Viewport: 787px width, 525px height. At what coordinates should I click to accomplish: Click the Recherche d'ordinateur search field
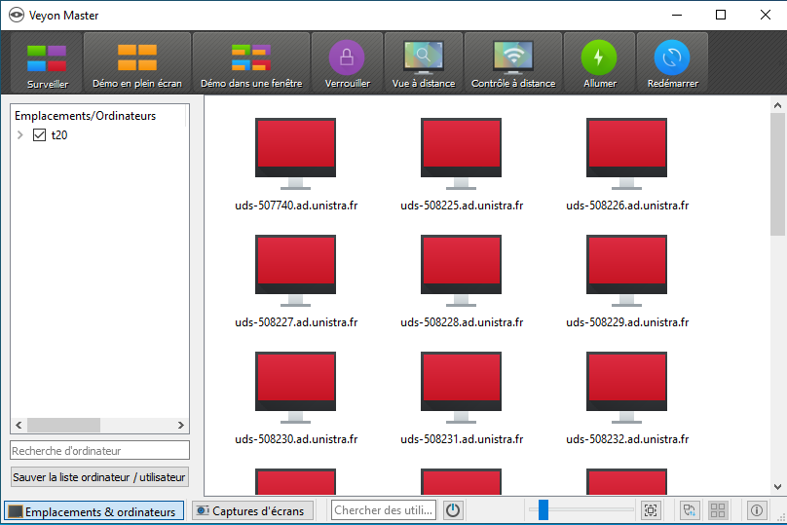point(99,450)
